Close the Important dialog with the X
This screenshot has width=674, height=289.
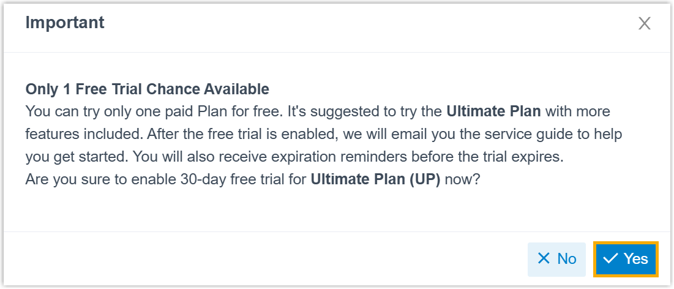tap(644, 24)
